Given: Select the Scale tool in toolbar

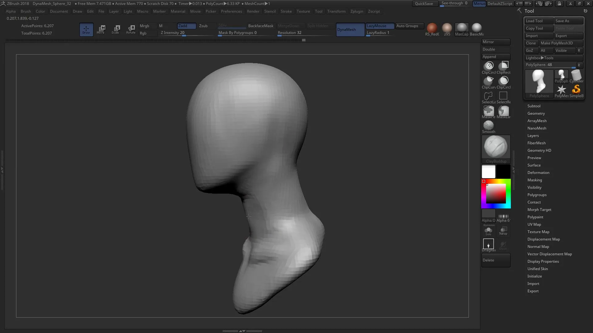Looking at the screenshot, I should (116, 29).
